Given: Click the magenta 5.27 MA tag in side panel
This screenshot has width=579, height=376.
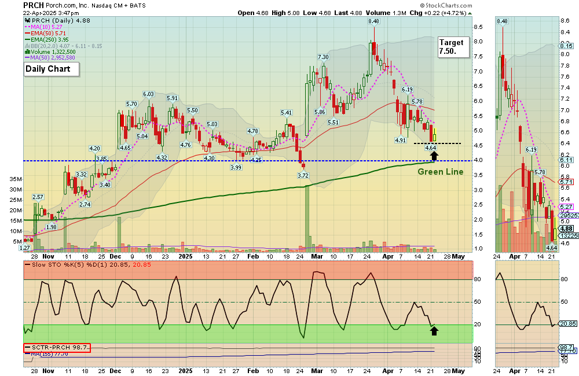Looking at the screenshot, I should (x=566, y=207).
